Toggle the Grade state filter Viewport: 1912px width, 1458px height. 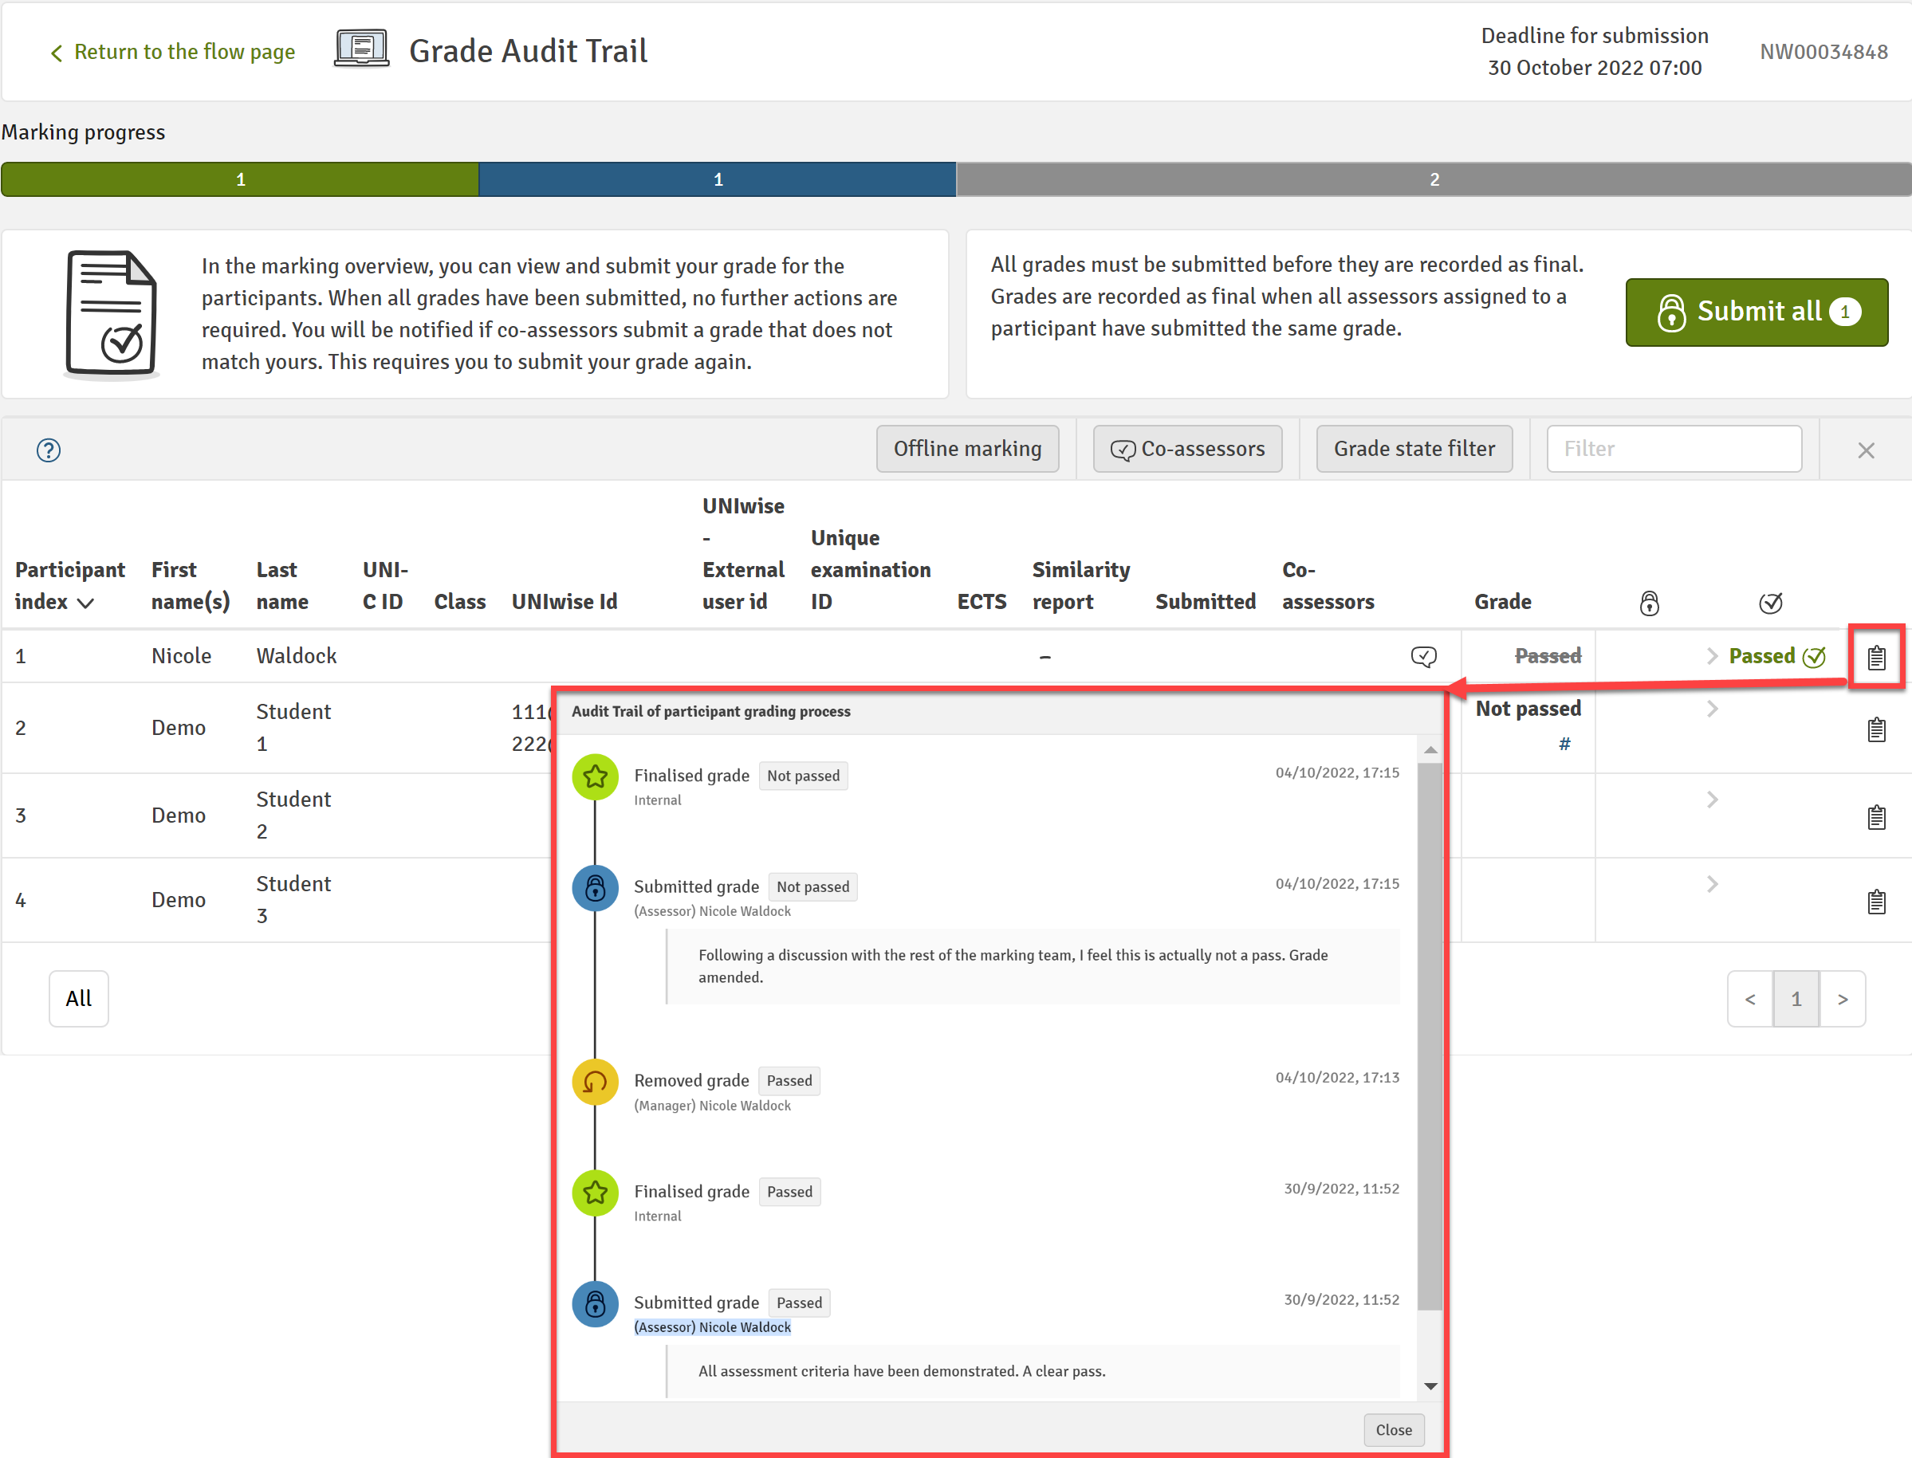point(1413,449)
